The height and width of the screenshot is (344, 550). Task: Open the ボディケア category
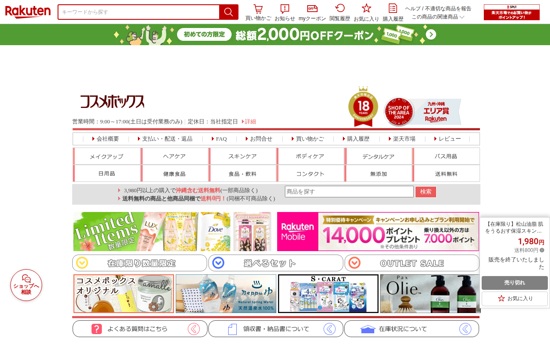(310, 156)
